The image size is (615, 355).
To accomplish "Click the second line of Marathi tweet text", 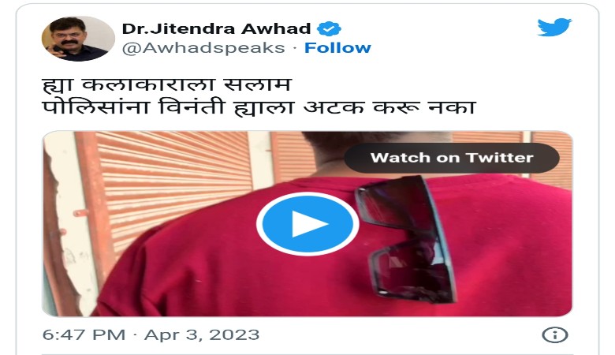I will [x=259, y=107].
